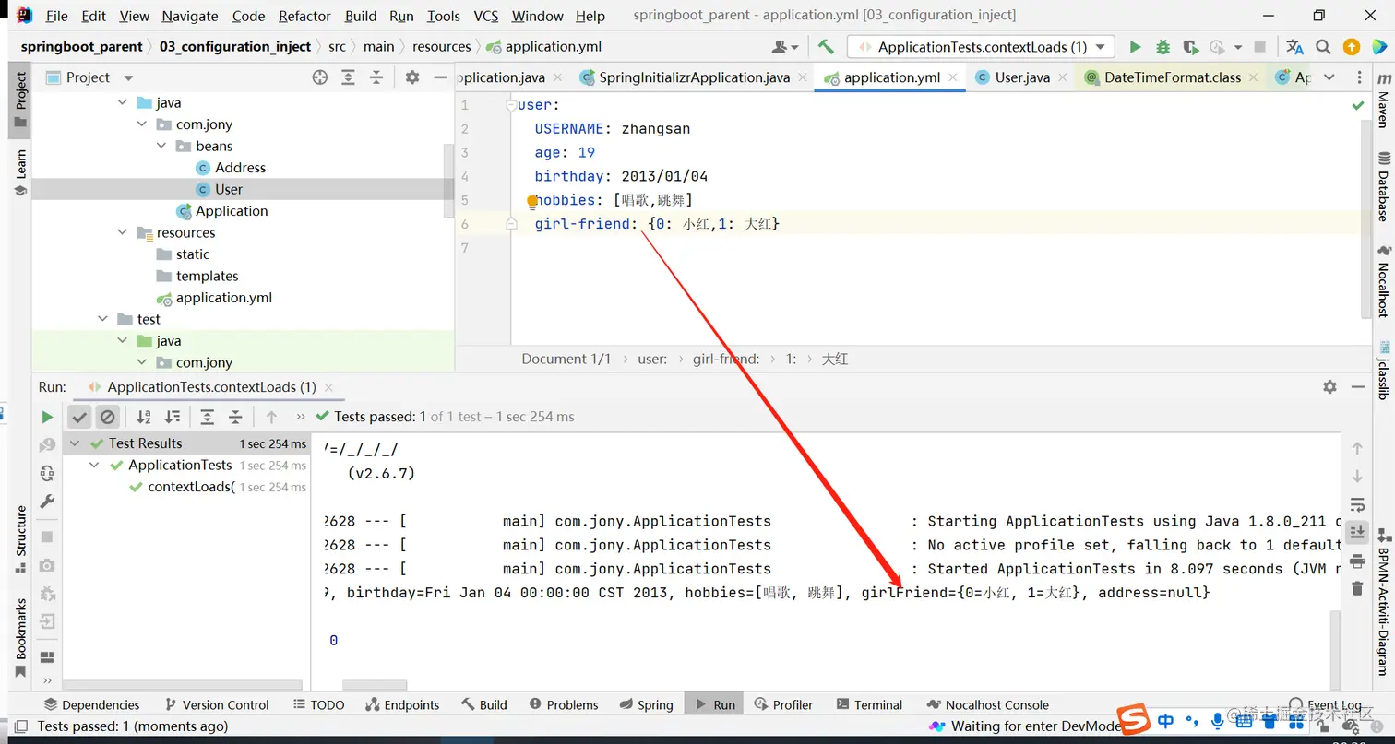Rerun tests with Run panel green arrow

pyautogui.click(x=47, y=417)
